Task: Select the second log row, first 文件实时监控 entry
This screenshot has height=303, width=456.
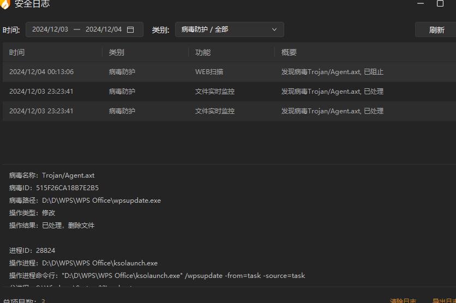Action: tap(228, 92)
